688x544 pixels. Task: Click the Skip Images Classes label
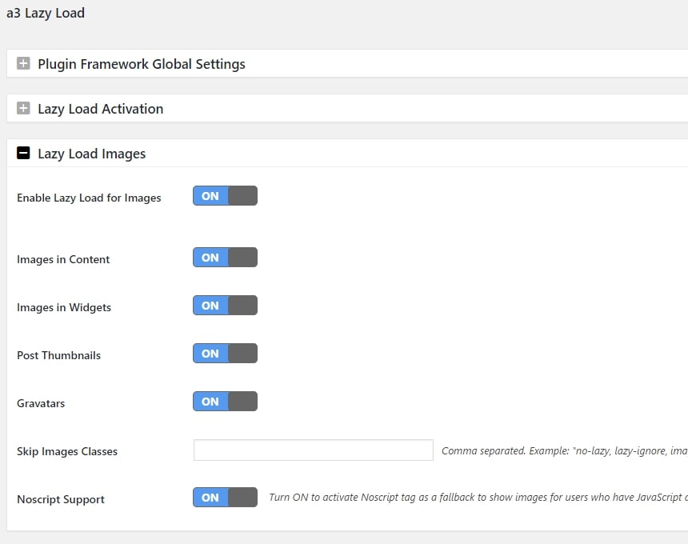[67, 451]
